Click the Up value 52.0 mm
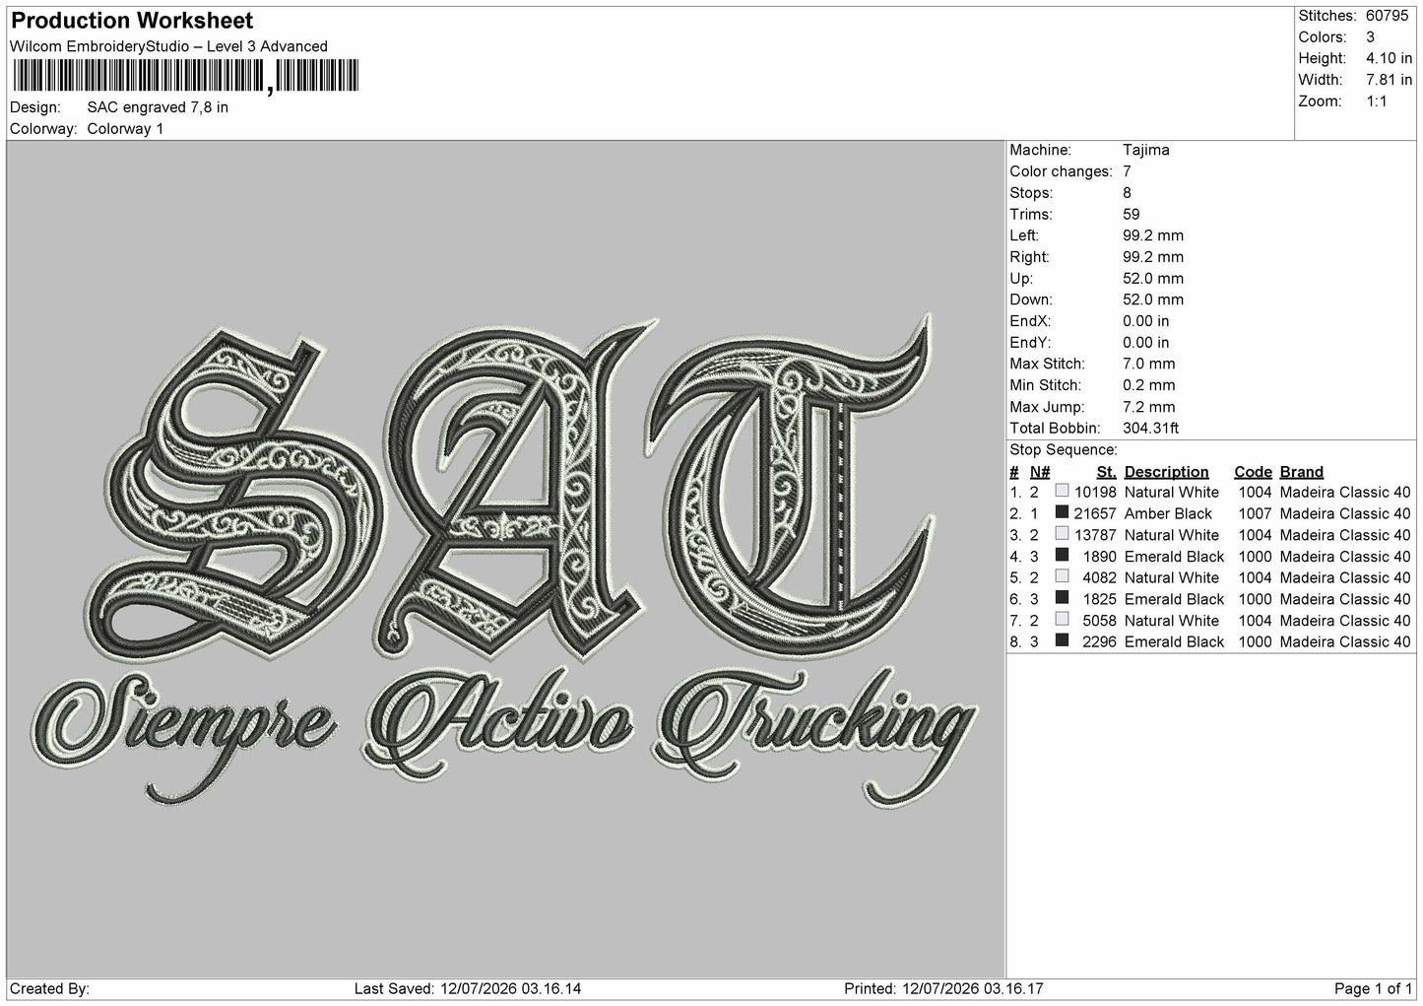The width and height of the screenshot is (1423, 1006). [x=1153, y=279]
